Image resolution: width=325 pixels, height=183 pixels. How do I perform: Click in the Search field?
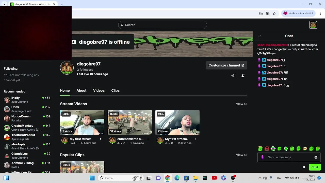(162, 25)
